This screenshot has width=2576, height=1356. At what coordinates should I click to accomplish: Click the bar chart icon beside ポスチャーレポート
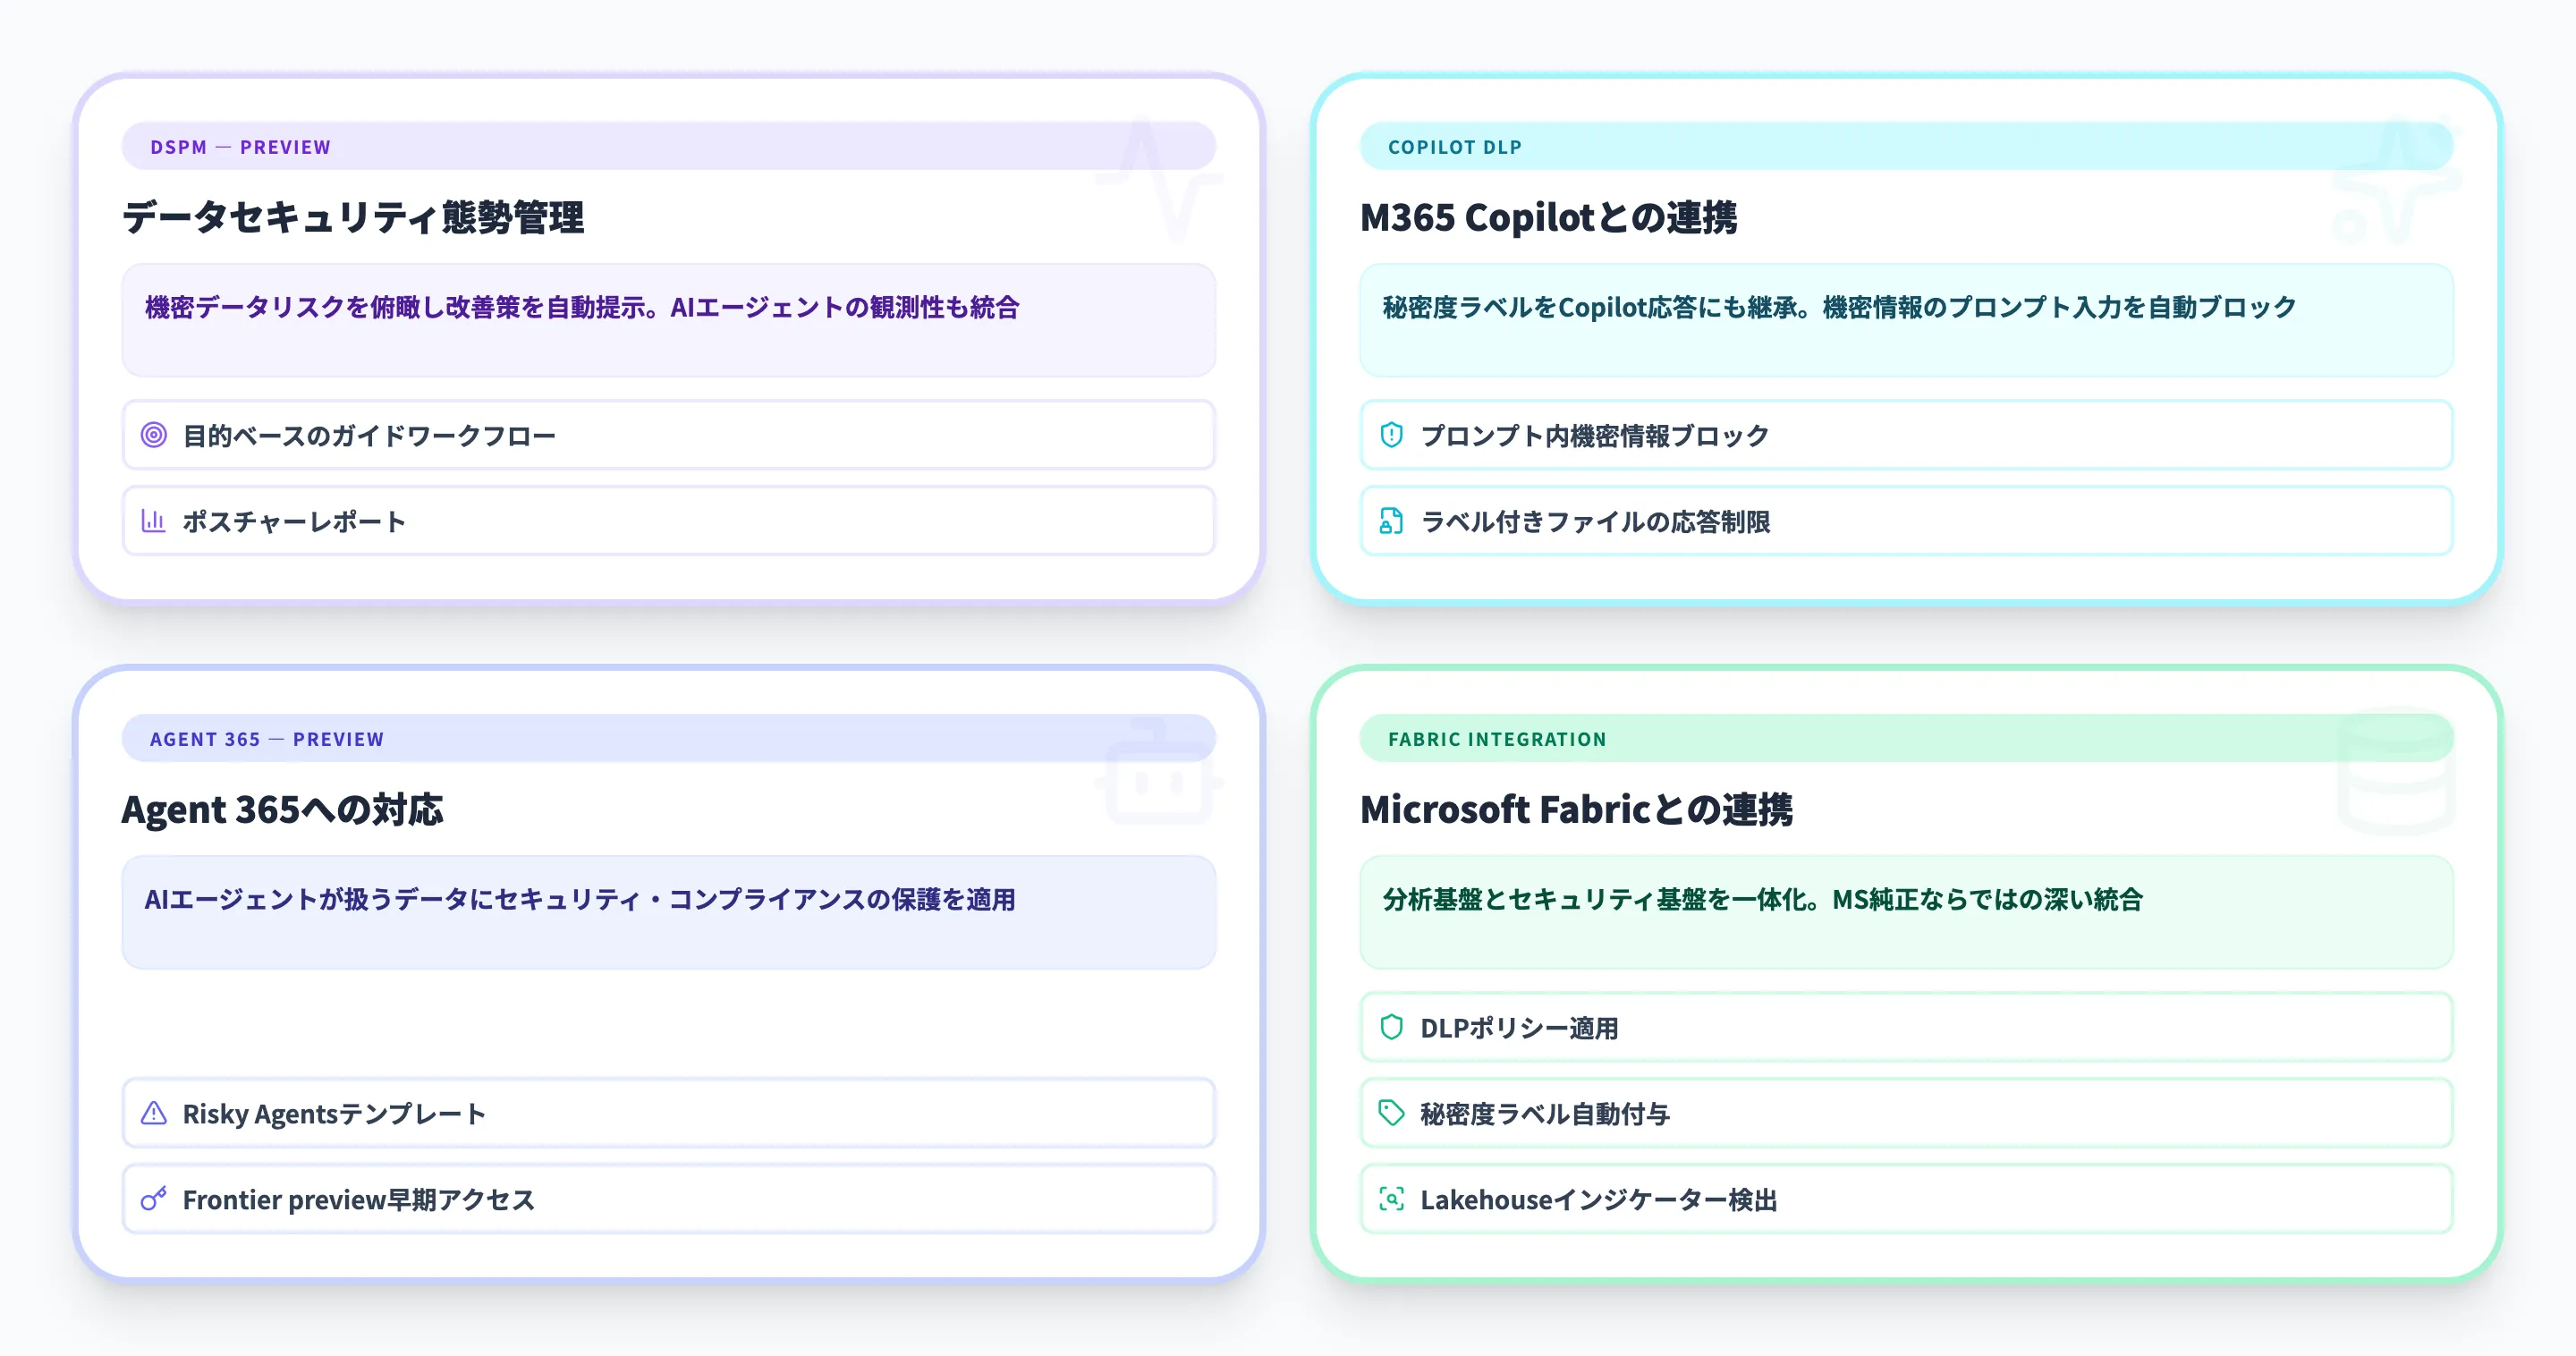(153, 521)
